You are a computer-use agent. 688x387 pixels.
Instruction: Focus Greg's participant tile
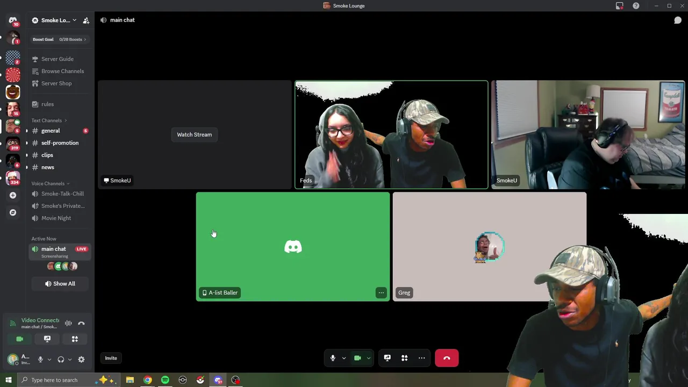490,247
